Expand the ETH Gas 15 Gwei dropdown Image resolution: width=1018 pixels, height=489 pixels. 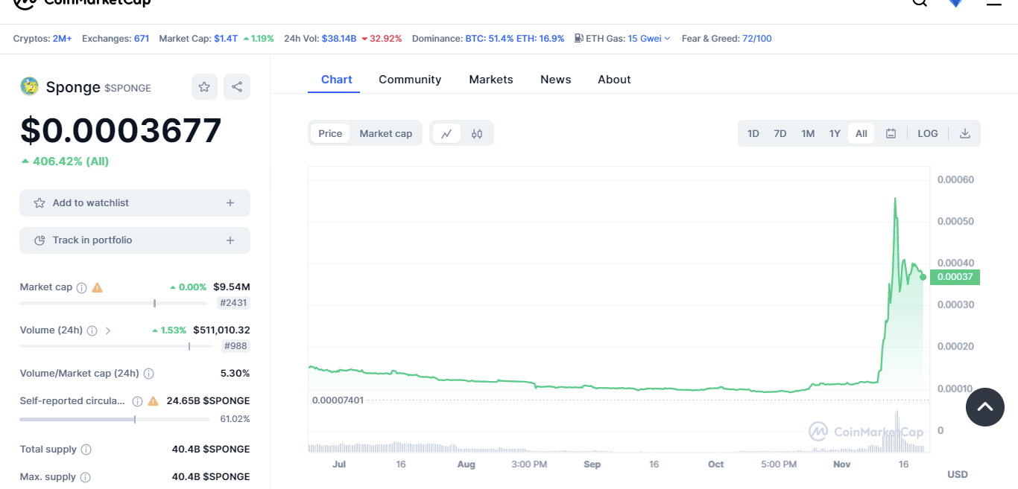(x=649, y=39)
